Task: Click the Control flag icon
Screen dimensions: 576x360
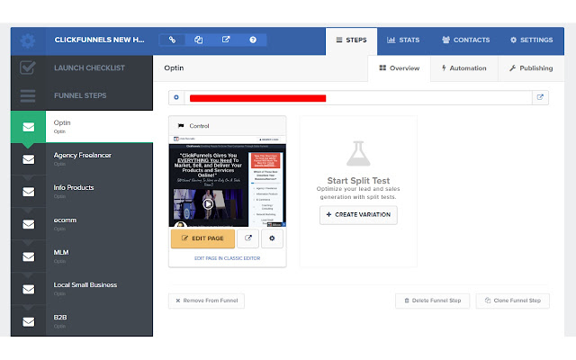Action: click(x=181, y=126)
